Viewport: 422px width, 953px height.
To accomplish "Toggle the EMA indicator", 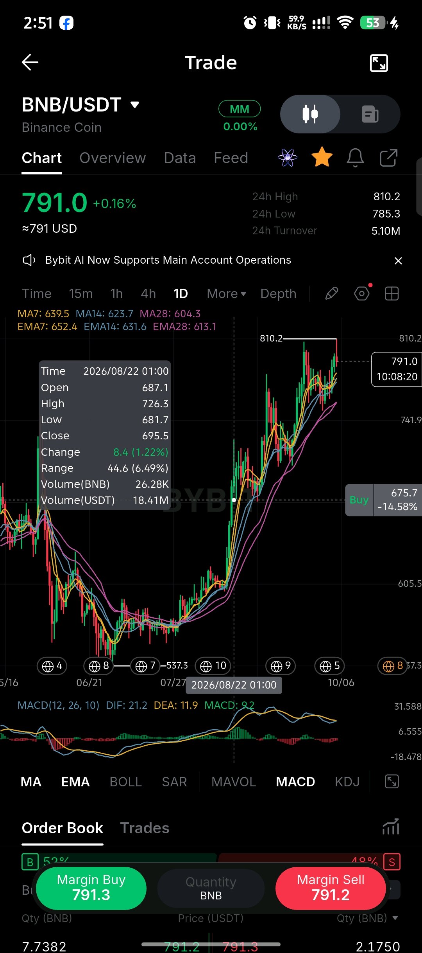I will tap(75, 782).
